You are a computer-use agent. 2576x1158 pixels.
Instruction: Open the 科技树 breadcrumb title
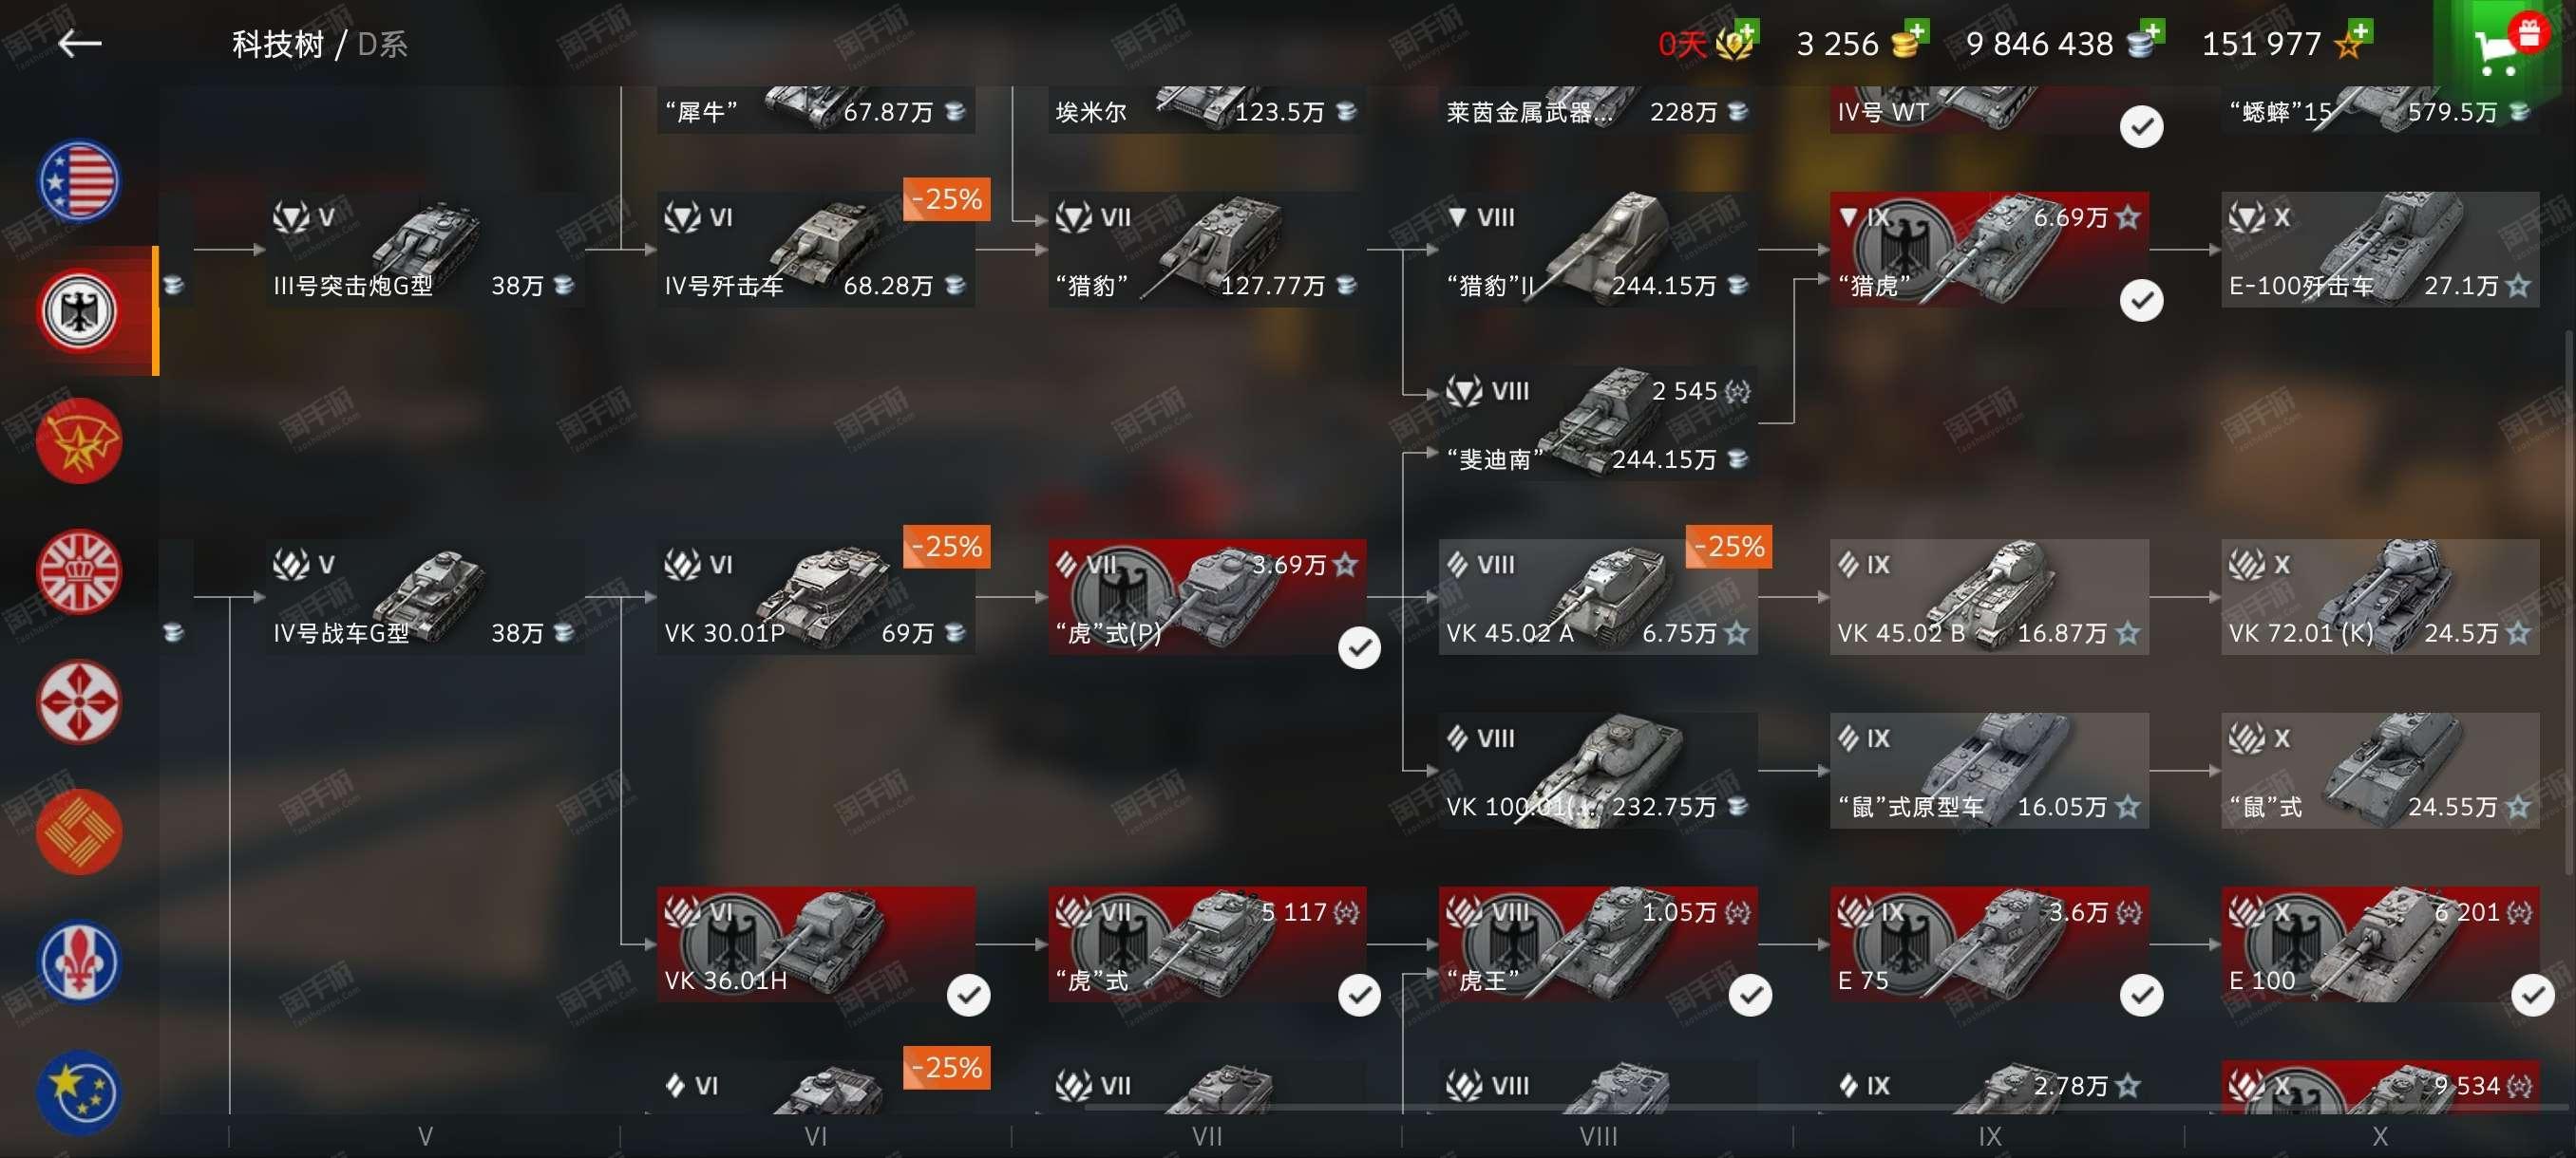pos(278,44)
